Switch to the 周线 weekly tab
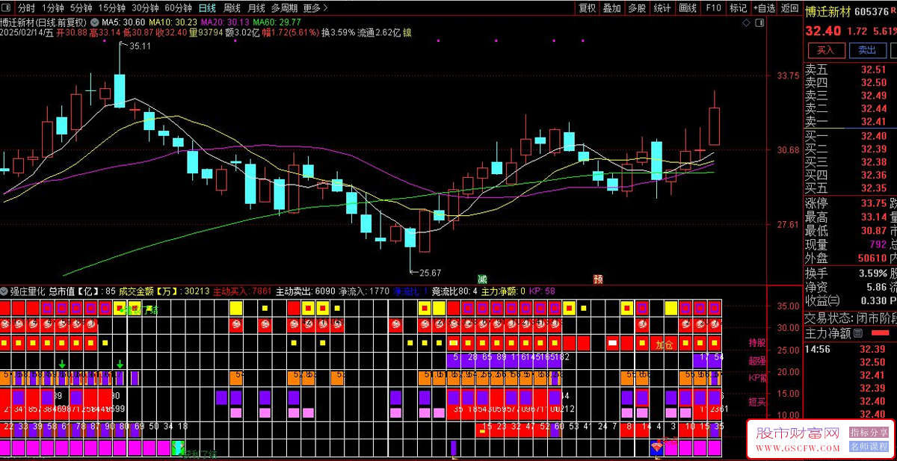Screen dimensions: 897x461 coord(232,8)
